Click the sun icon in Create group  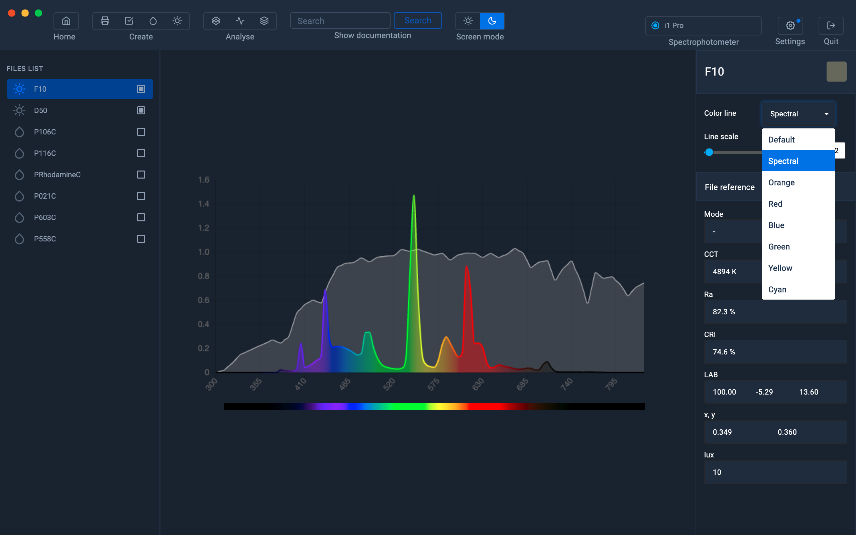[177, 21]
